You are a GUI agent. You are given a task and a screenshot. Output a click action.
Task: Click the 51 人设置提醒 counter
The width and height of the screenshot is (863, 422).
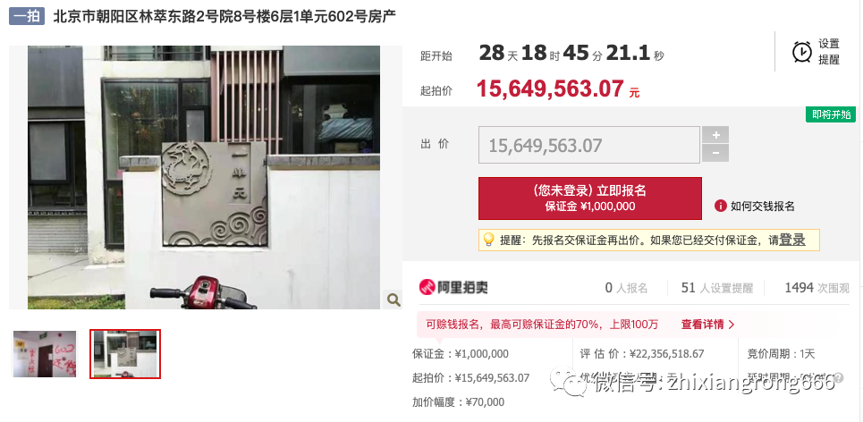point(716,288)
